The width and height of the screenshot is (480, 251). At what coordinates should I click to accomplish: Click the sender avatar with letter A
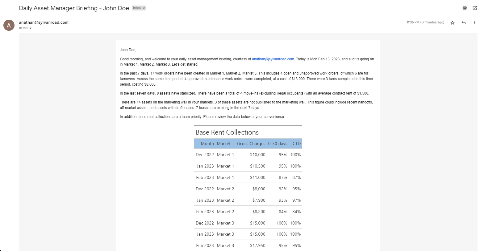pos(9,25)
